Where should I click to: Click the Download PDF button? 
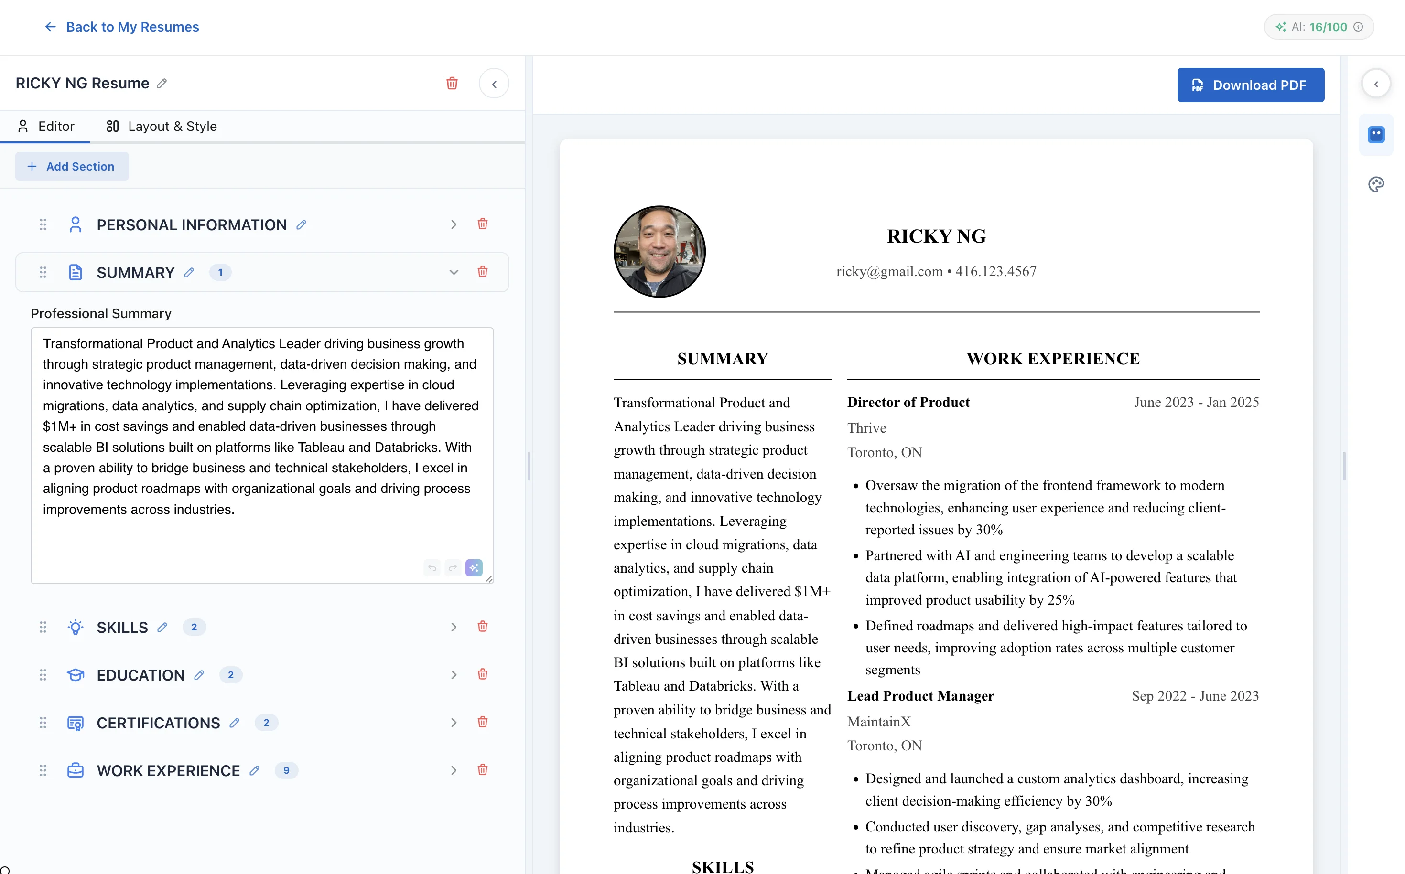tap(1250, 85)
